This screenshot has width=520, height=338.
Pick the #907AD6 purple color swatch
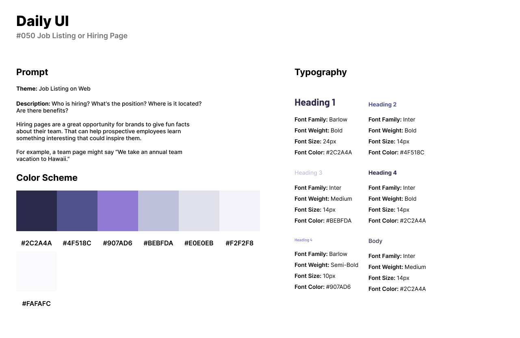point(118,211)
